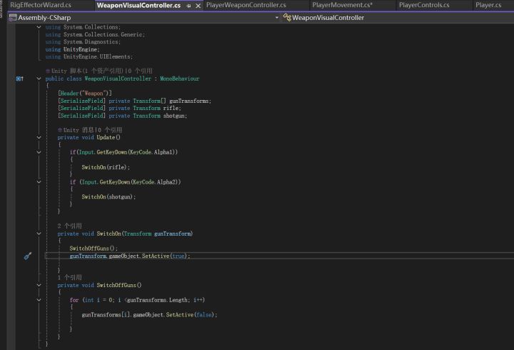Click the gunTransforms field declaration

[190, 101]
